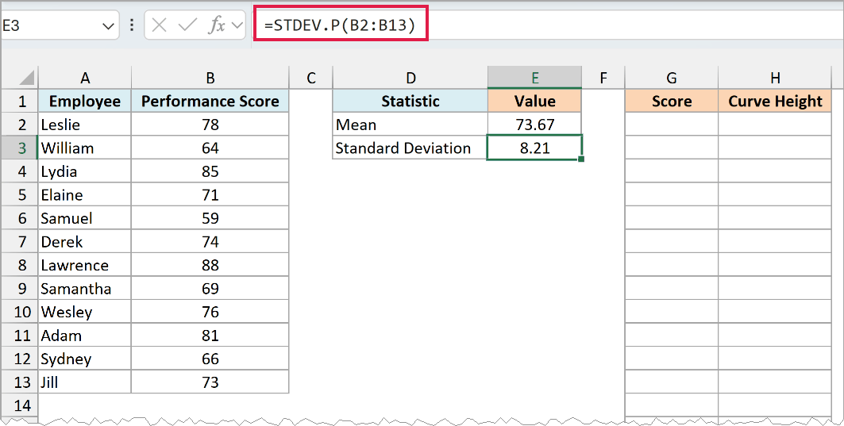This screenshot has width=844, height=426.
Task: Click William's score 64
Action: pos(210,148)
